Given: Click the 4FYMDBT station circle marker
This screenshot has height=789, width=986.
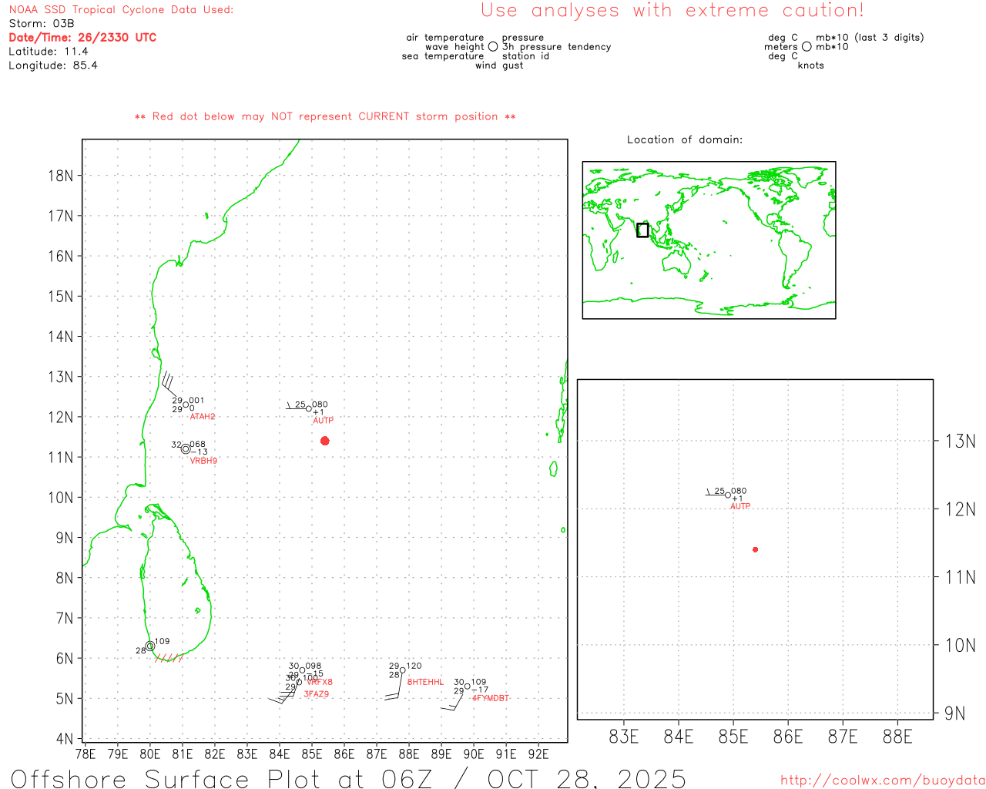Looking at the screenshot, I should tap(467, 687).
